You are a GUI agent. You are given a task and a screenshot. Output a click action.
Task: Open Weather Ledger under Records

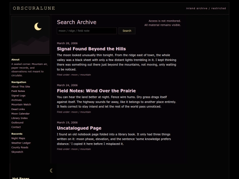(x=21, y=143)
